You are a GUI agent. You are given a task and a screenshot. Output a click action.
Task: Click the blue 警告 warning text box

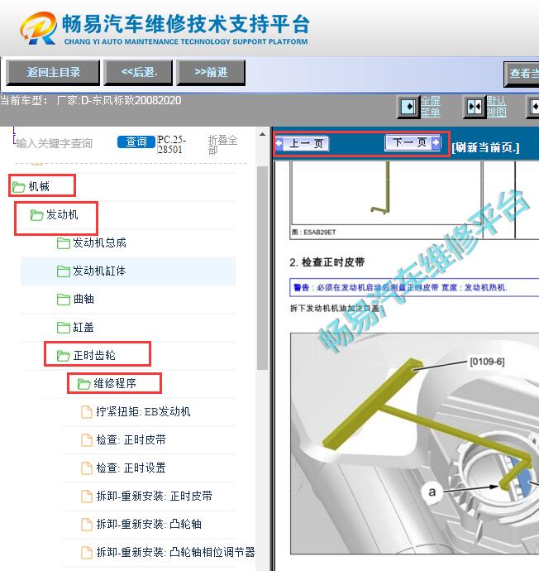[414, 287]
